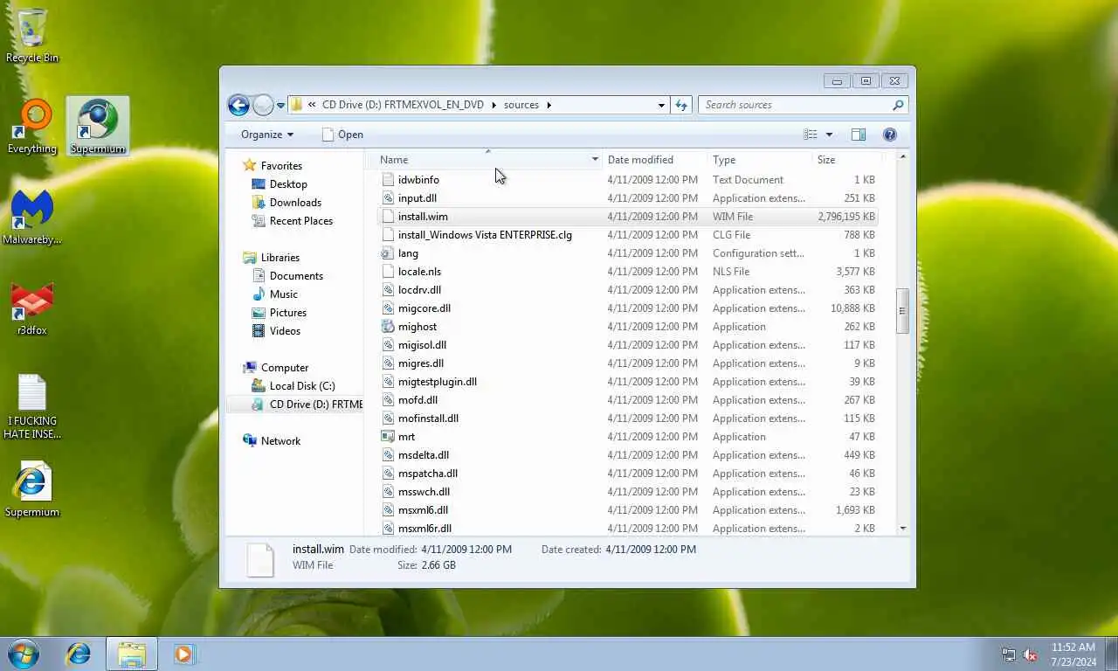
Task: Open Recent Places in Favorites
Action: tap(293, 221)
